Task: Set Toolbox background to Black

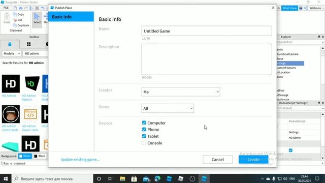Action: pyautogui.click(x=40, y=156)
